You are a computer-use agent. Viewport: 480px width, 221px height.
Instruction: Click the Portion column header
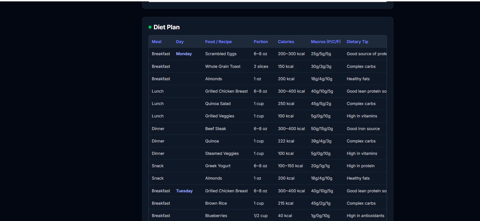(x=261, y=42)
